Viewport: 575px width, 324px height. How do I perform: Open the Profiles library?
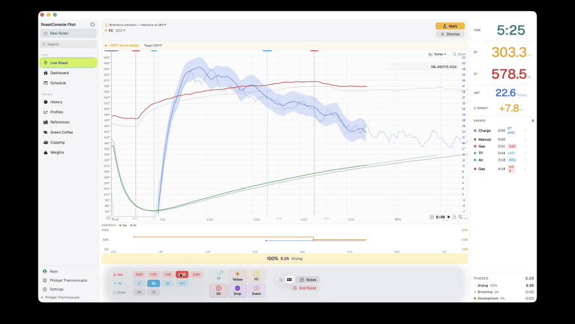click(x=68, y=112)
